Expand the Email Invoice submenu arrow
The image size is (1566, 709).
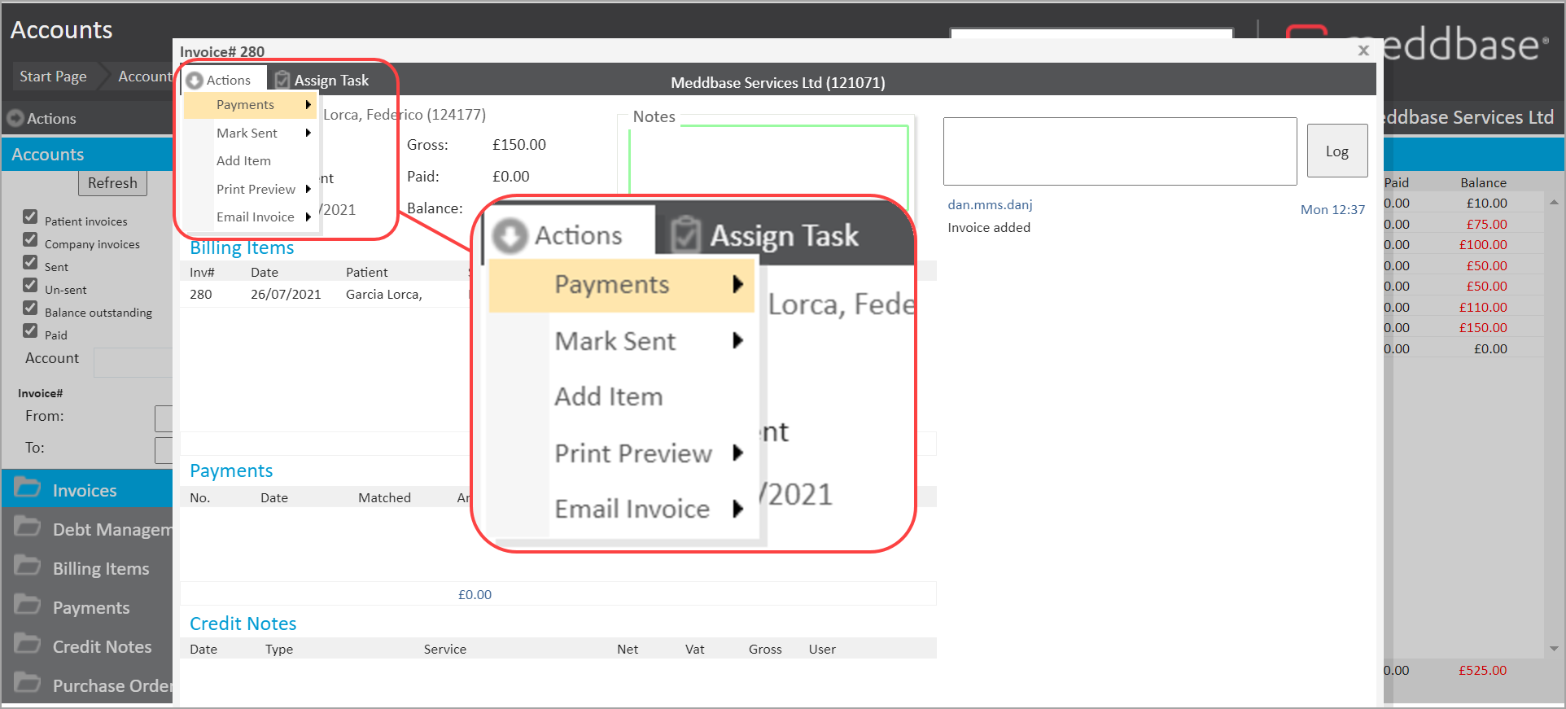pyautogui.click(x=308, y=217)
